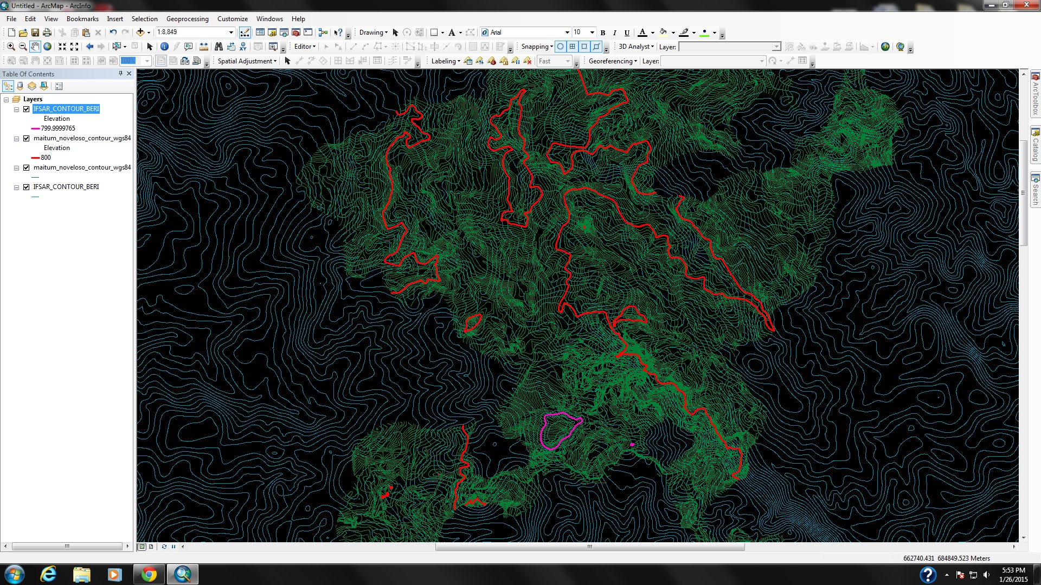1041x585 pixels.
Task: Collapse the selected IFSAR_CONTOUR_BERI layer legend
Action: 17,109
